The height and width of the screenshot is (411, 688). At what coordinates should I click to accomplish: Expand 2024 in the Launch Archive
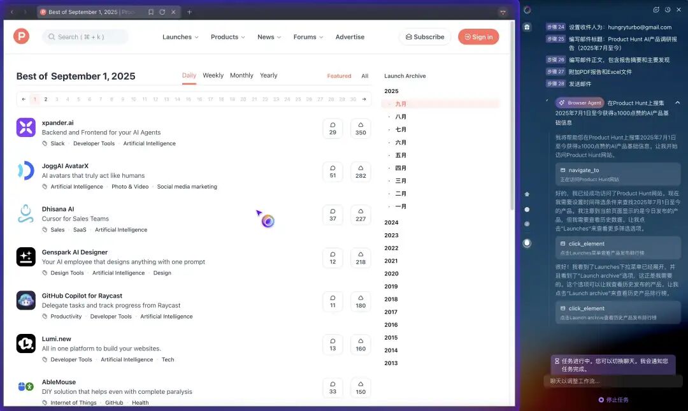click(391, 222)
